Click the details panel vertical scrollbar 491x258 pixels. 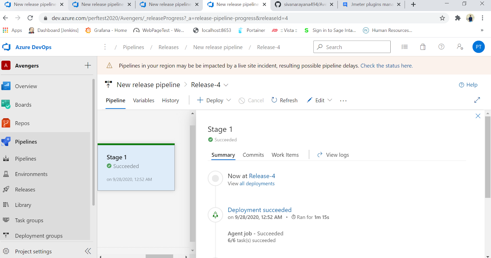488,157
